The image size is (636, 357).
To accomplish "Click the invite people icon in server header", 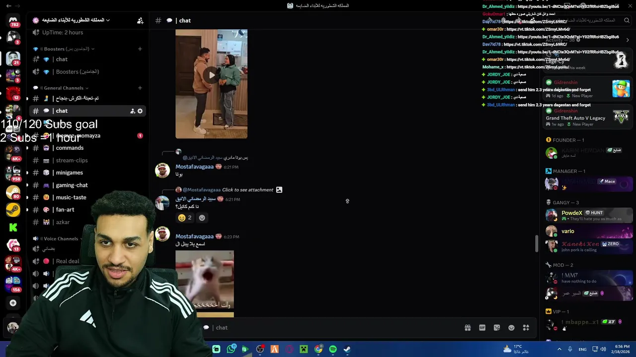I will coord(140,20).
